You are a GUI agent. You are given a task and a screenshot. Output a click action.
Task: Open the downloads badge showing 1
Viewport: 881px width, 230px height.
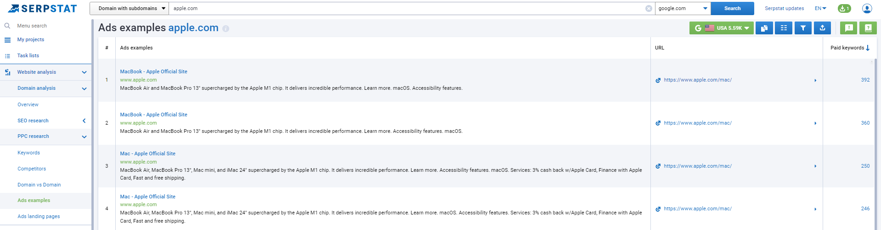point(844,8)
